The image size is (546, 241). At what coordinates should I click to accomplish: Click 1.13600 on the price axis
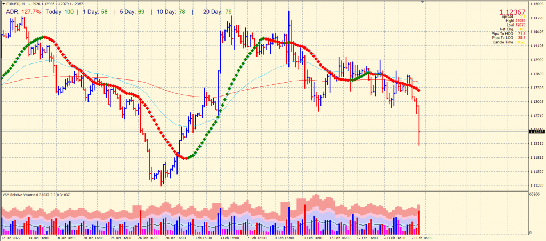click(x=536, y=74)
